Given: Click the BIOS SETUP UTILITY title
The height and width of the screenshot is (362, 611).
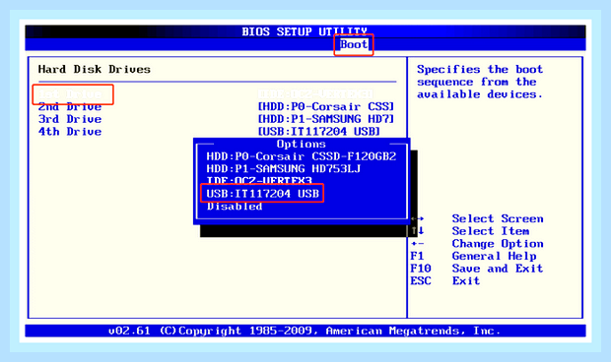Looking at the screenshot, I should [x=305, y=31].
